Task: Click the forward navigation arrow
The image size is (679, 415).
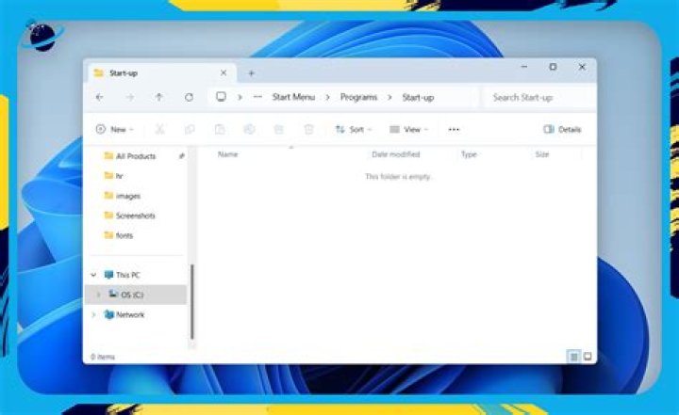Action: click(129, 97)
